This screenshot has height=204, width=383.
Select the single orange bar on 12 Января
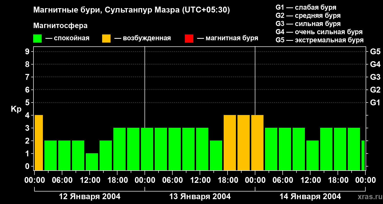tap(39, 143)
